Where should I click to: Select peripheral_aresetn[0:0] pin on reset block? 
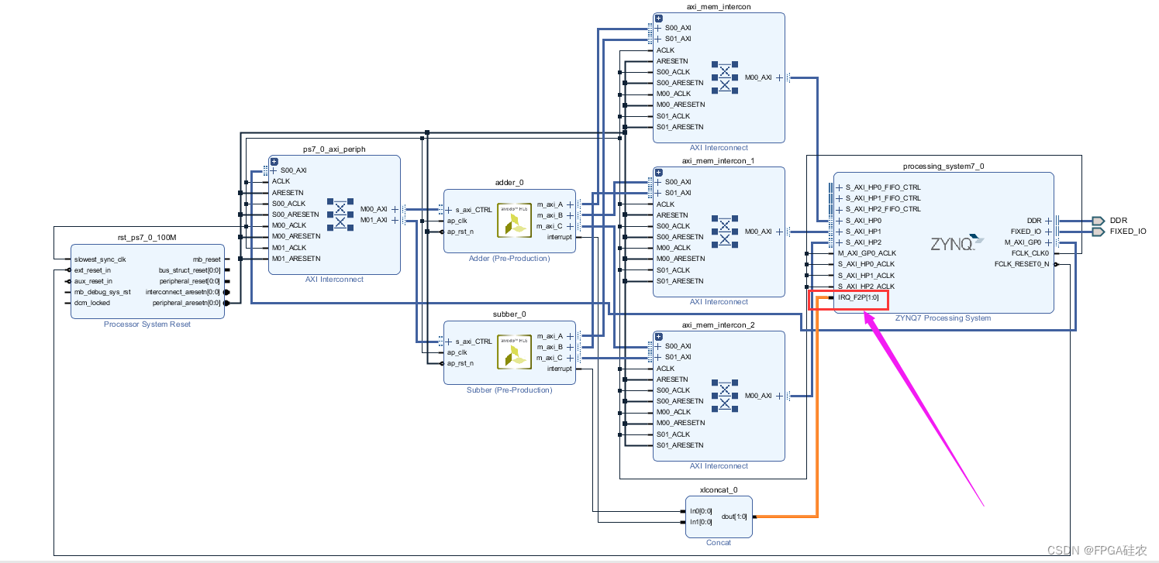pos(186,303)
